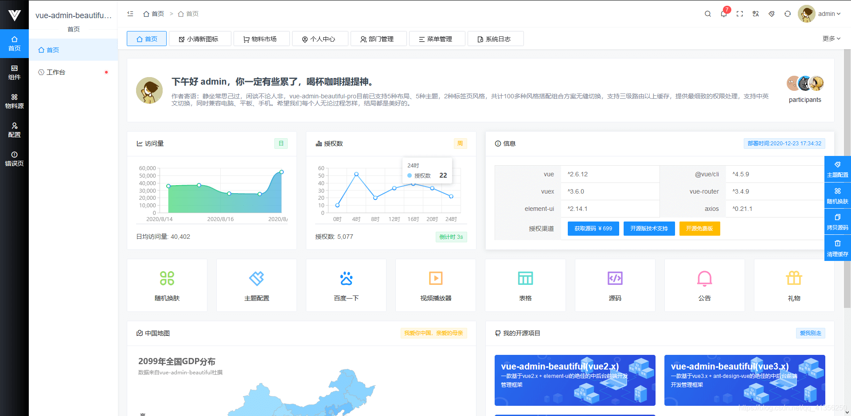851x416 pixels.
Task: Open notifications via the bell icon
Action: click(x=724, y=14)
